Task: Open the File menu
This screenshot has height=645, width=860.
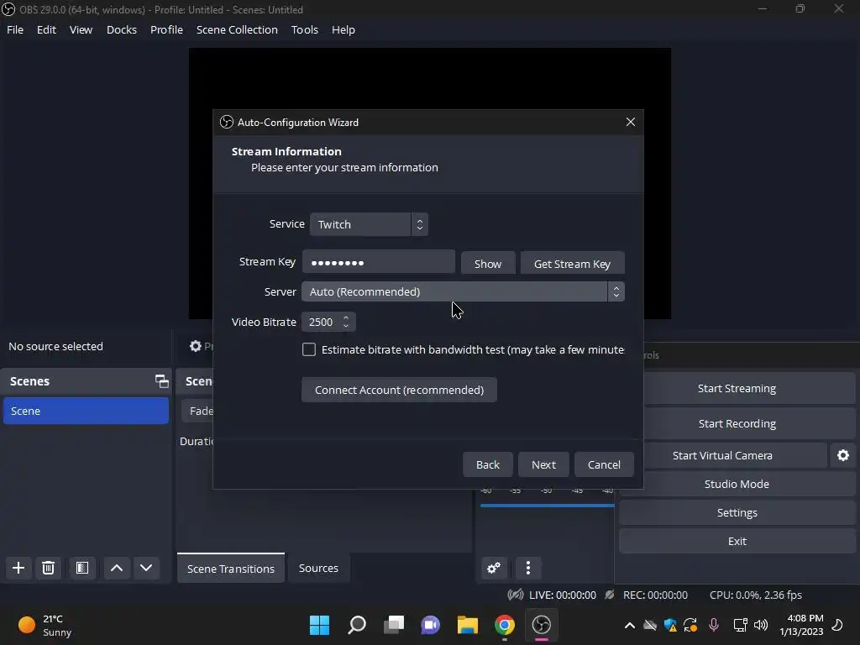Action: tap(15, 29)
